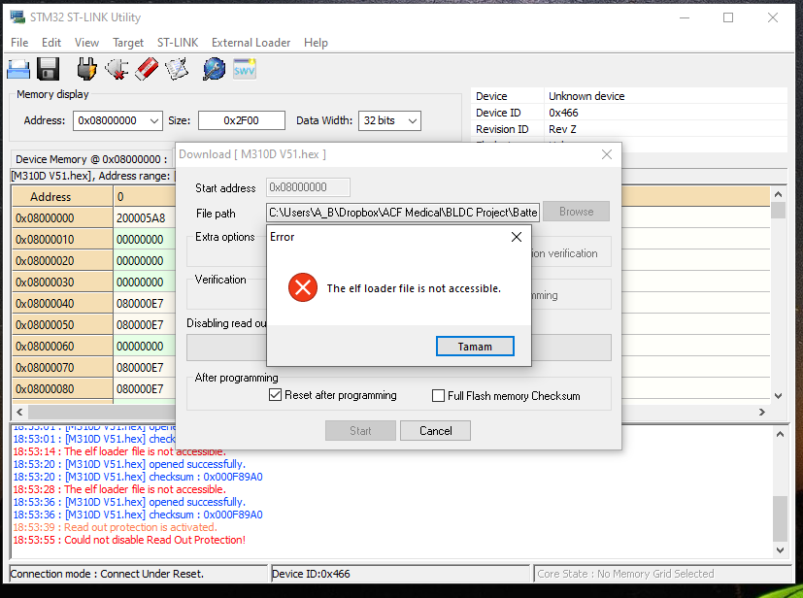803x598 pixels.
Task: Click the 'Unknown device' value
Action: pos(586,96)
